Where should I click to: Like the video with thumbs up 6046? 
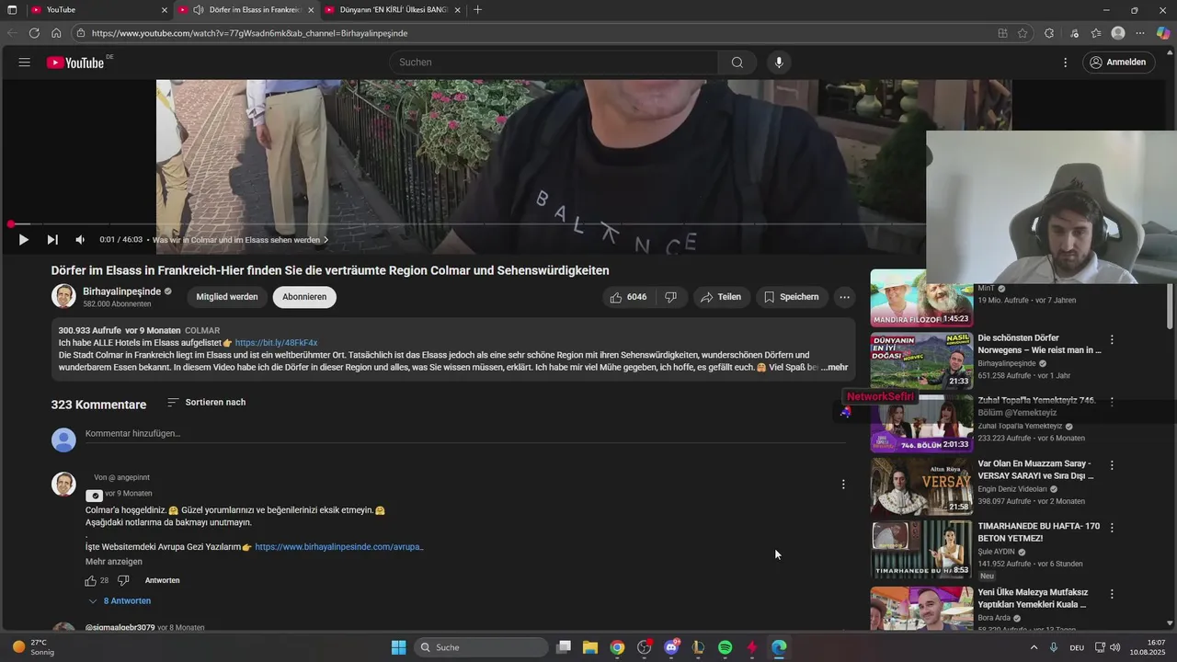click(629, 297)
